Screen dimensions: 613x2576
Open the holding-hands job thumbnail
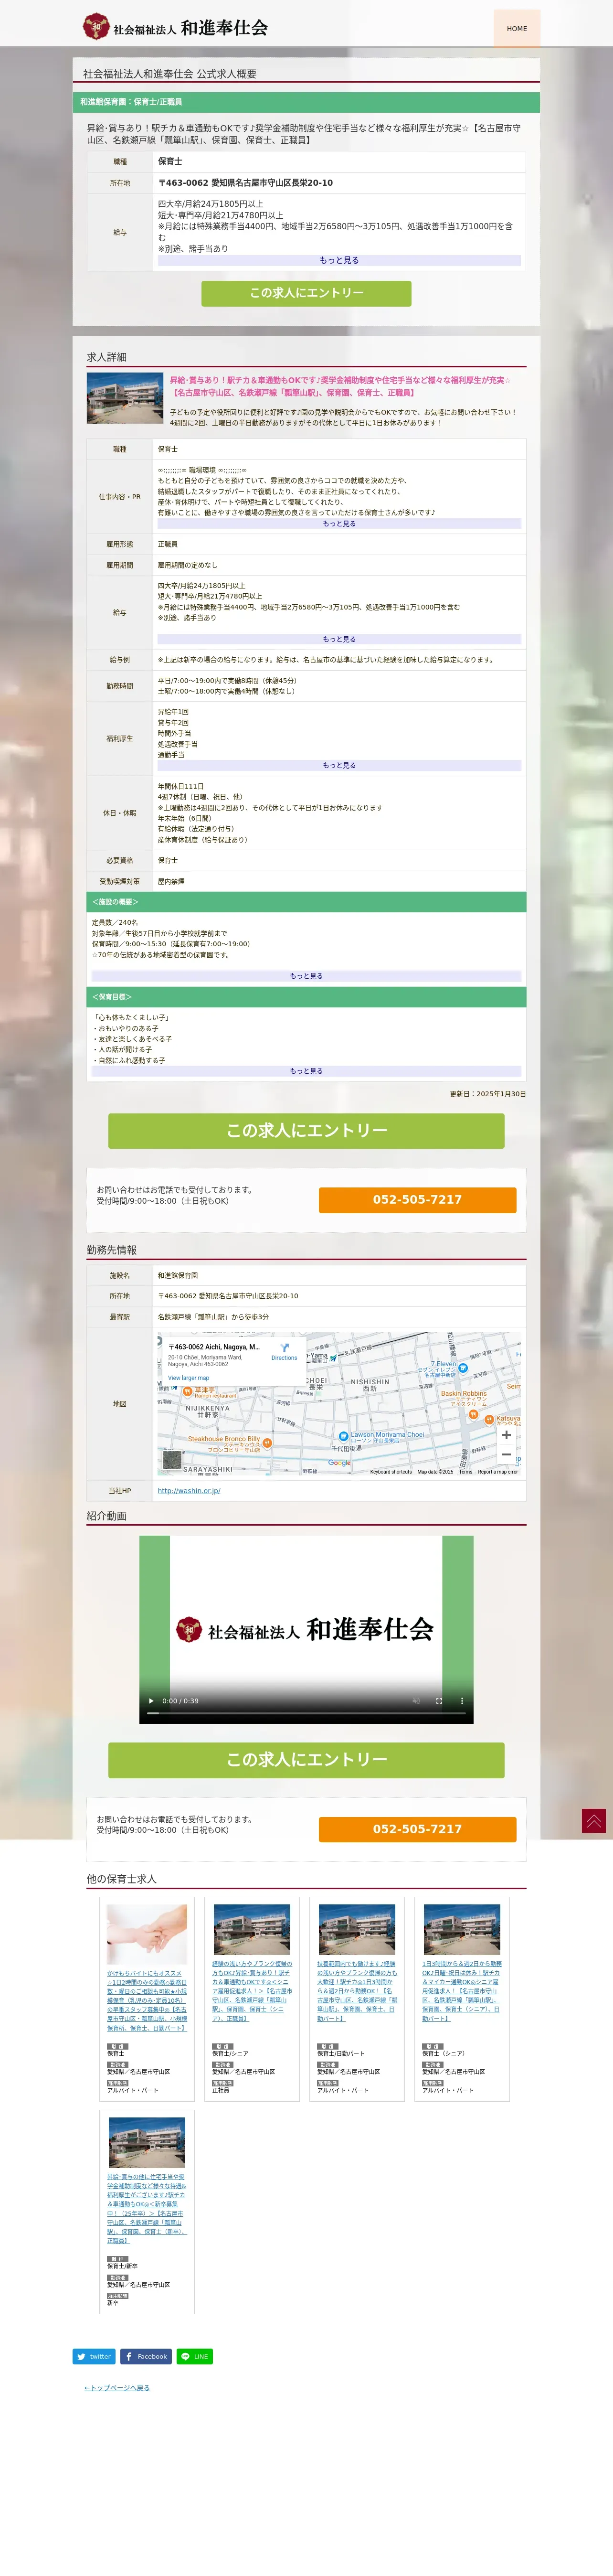(147, 1934)
